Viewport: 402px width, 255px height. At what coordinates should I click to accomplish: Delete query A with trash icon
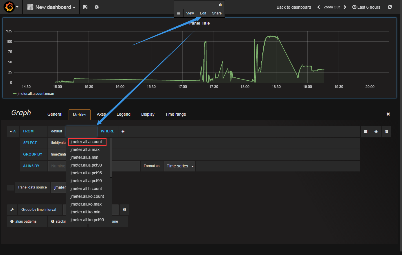pyautogui.click(x=387, y=132)
